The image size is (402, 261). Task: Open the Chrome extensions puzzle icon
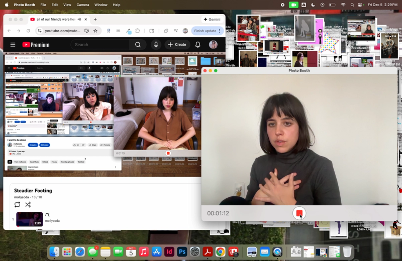coord(138,31)
